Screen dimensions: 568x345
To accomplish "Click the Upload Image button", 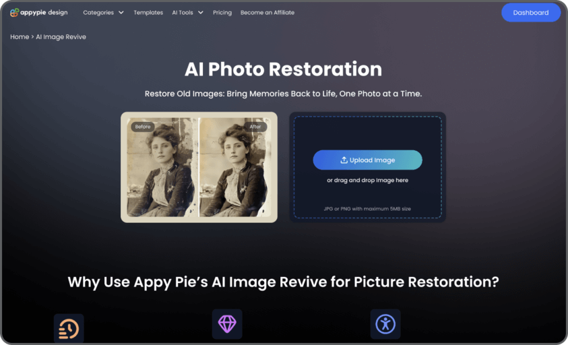I will (x=367, y=160).
